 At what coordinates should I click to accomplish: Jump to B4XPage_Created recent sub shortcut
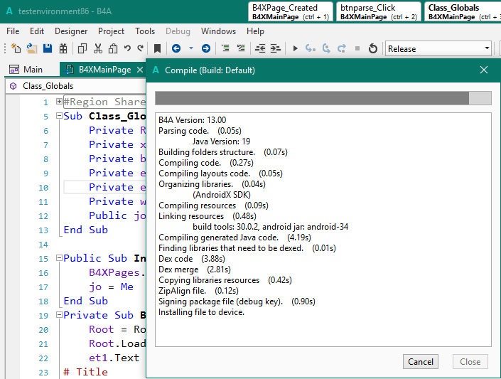pos(291,12)
